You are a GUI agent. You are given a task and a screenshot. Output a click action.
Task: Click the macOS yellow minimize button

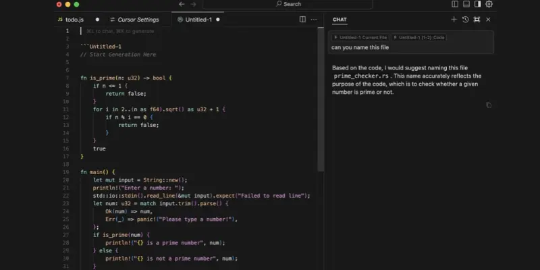pyautogui.click(x=67, y=4)
